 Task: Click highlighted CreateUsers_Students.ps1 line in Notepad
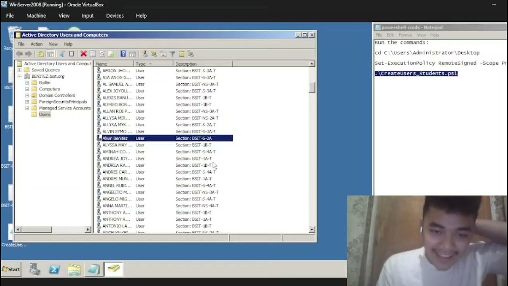pyautogui.click(x=416, y=73)
